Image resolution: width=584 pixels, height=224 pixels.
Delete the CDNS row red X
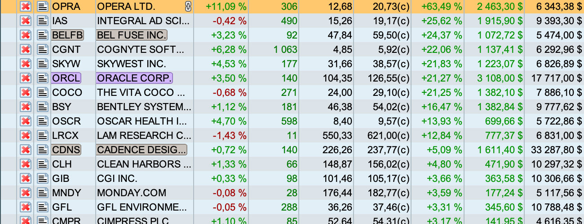tap(26, 150)
